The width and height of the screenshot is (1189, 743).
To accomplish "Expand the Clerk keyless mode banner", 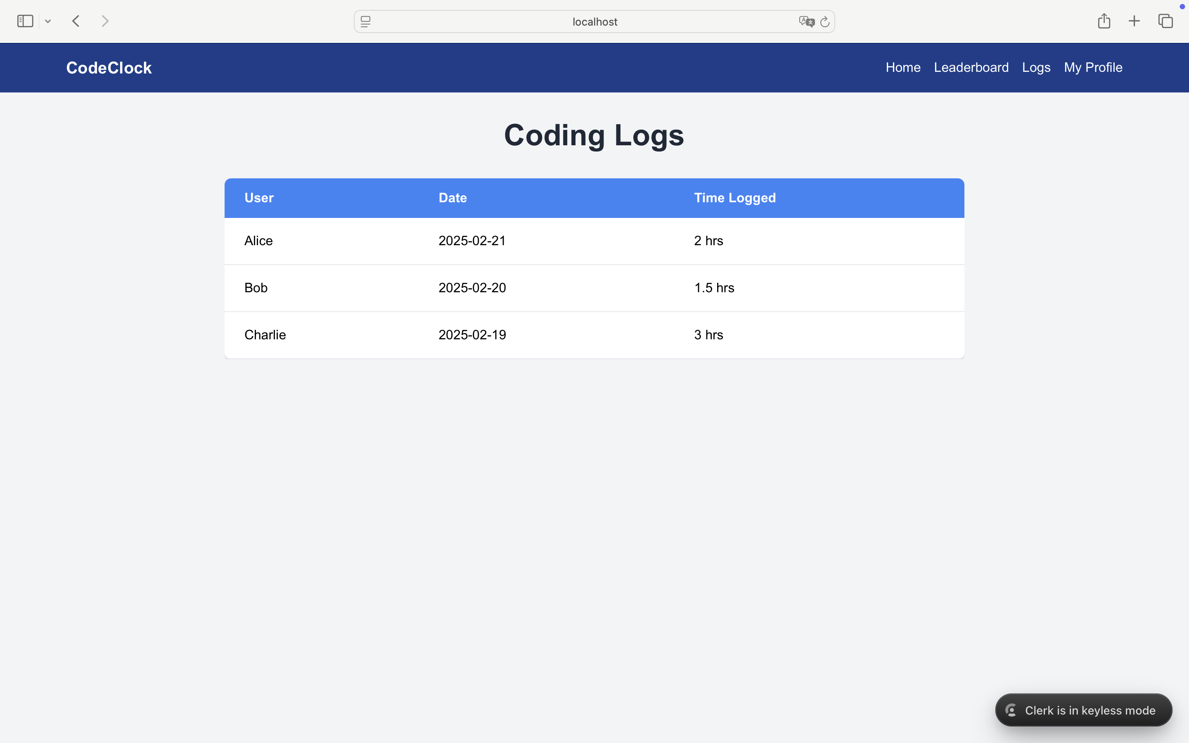I will pyautogui.click(x=1089, y=710).
